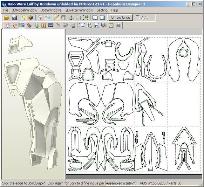
Task: Enable the Auto checkbox
Action: [x=138, y=17]
